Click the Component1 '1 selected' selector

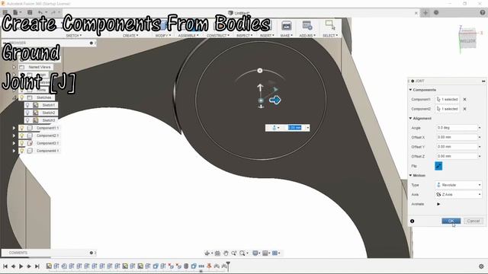(448, 100)
